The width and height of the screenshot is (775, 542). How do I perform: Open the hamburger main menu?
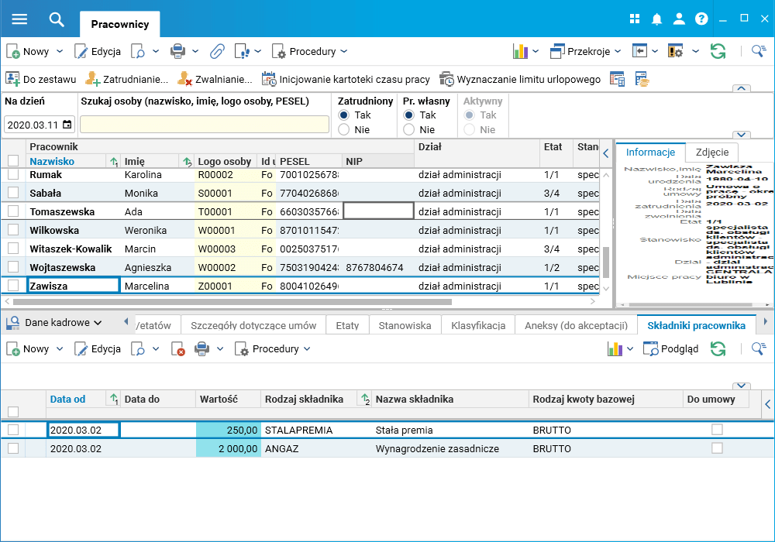[19, 19]
